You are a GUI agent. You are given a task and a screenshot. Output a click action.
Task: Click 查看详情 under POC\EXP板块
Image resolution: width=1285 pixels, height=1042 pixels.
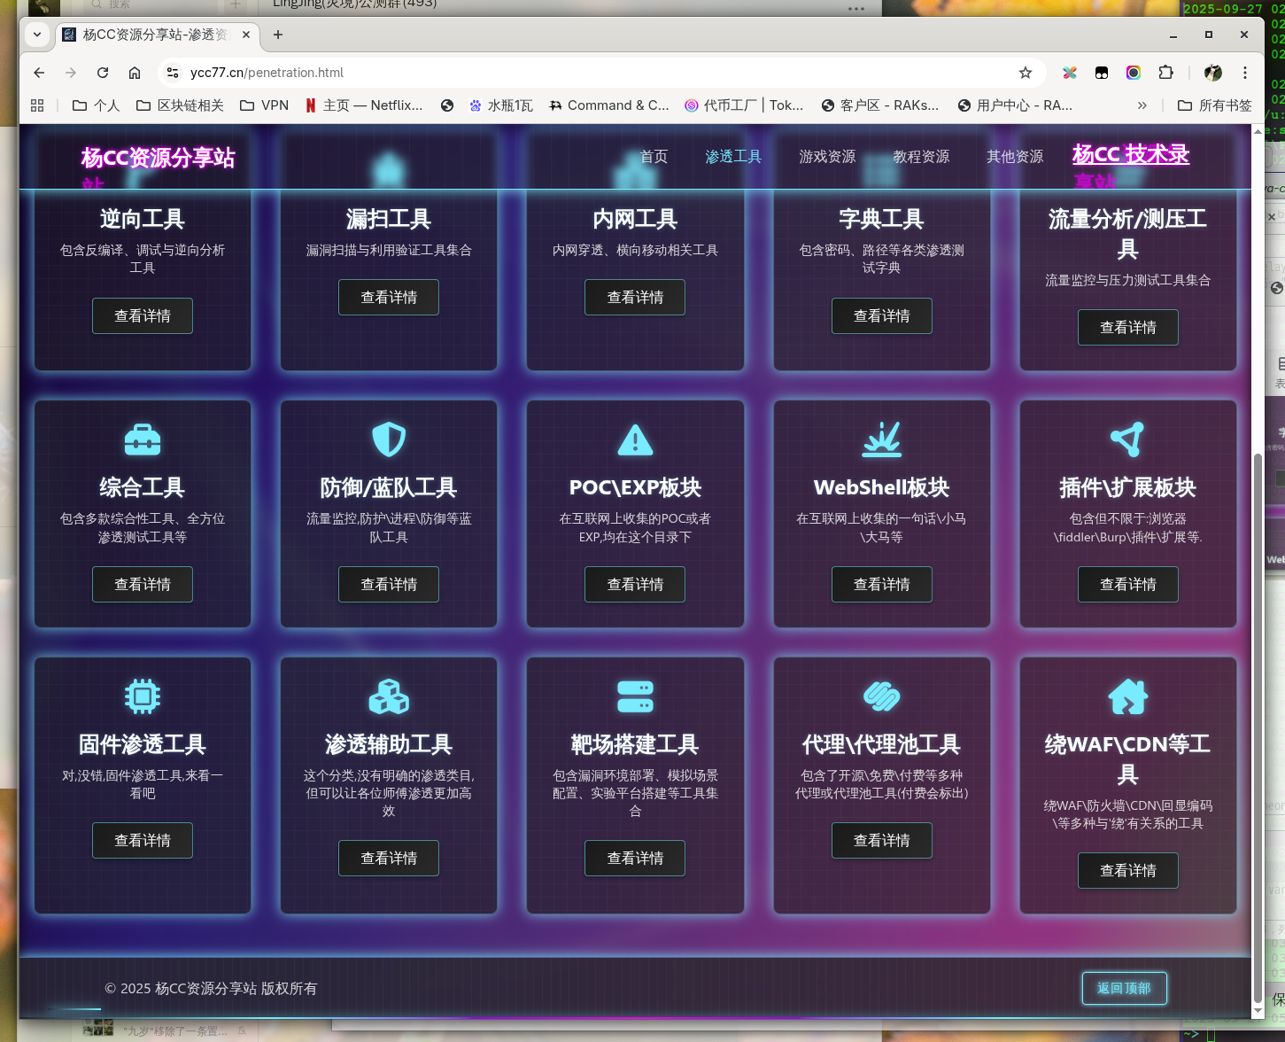(x=635, y=585)
